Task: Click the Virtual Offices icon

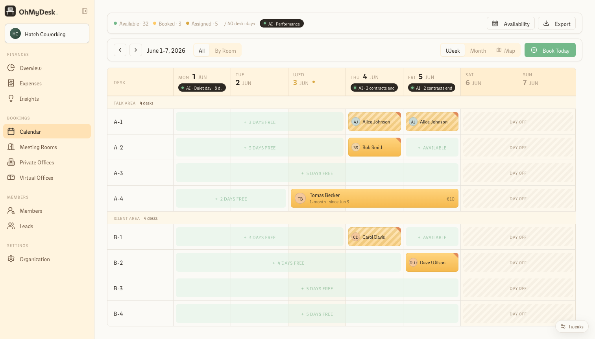Action: point(11,177)
